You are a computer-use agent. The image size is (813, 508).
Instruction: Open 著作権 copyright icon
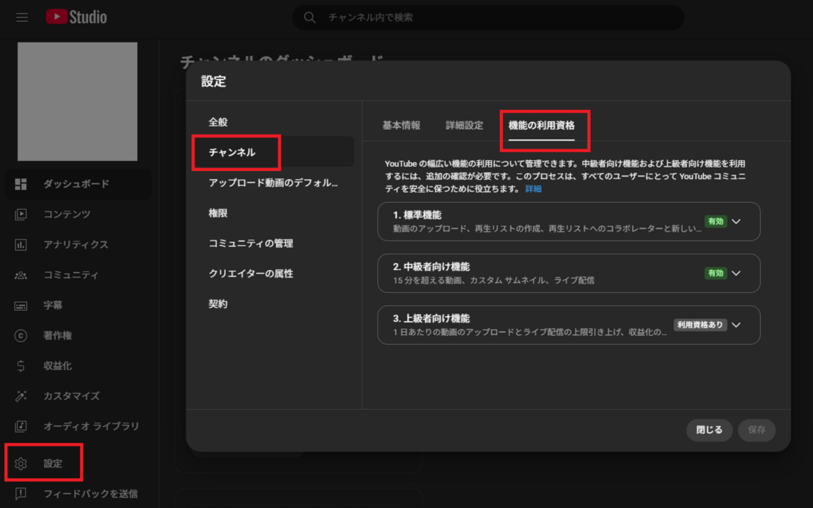point(21,336)
